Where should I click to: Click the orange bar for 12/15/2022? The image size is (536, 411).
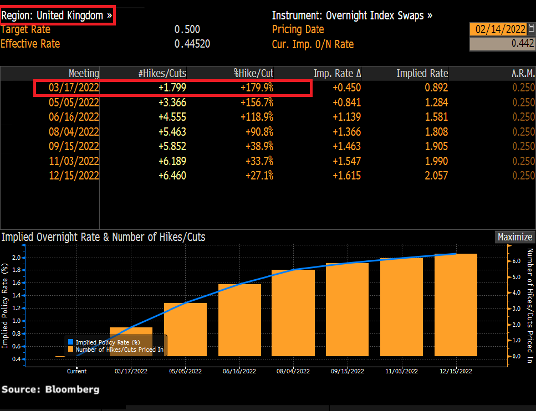tap(456, 305)
